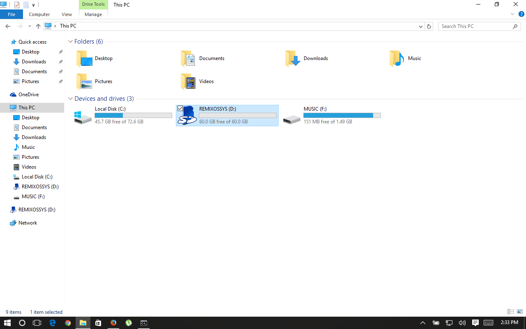
Task: Open the Help question mark button
Action: click(521, 14)
